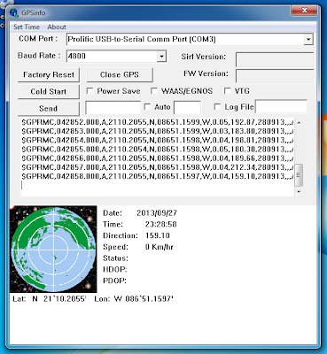Click the HDOP label
The image size is (327, 354).
click(115, 269)
